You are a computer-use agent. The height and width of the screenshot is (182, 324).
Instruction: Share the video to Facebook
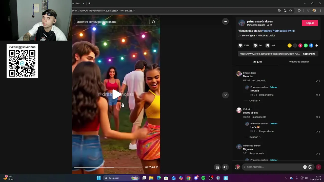click(311, 45)
